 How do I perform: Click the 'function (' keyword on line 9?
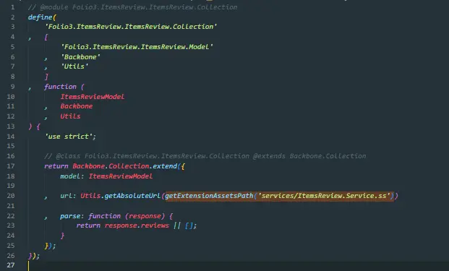64,87
